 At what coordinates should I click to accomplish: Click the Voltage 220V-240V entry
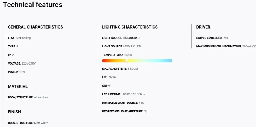coord(22,63)
